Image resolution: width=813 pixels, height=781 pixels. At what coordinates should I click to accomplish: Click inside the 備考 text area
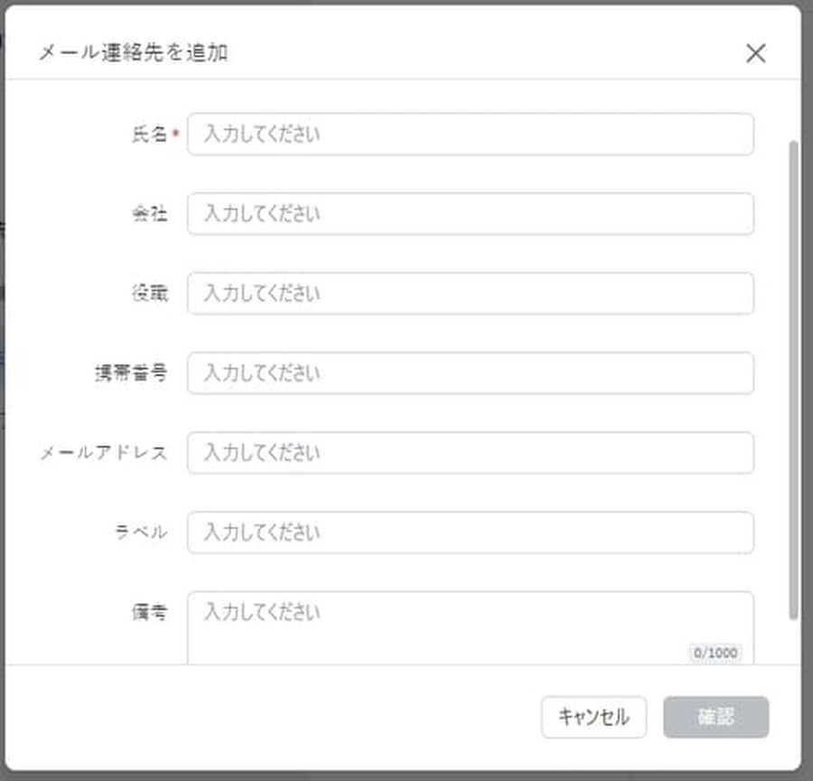470,619
